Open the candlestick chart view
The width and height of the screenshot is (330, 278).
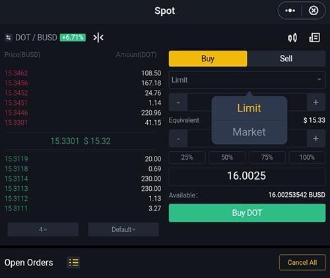click(292, 38)
